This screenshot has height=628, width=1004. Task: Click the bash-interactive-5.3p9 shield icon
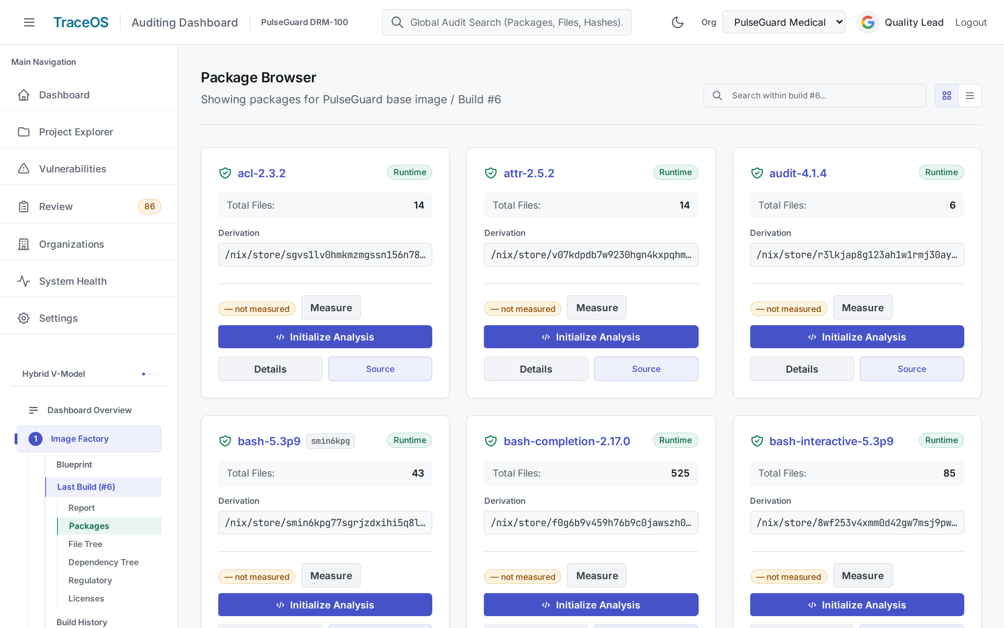757,441
